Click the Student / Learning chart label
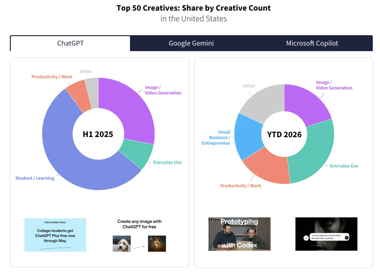Image resolution: width=380 pixels, height=279 pixels. (35, 178)
